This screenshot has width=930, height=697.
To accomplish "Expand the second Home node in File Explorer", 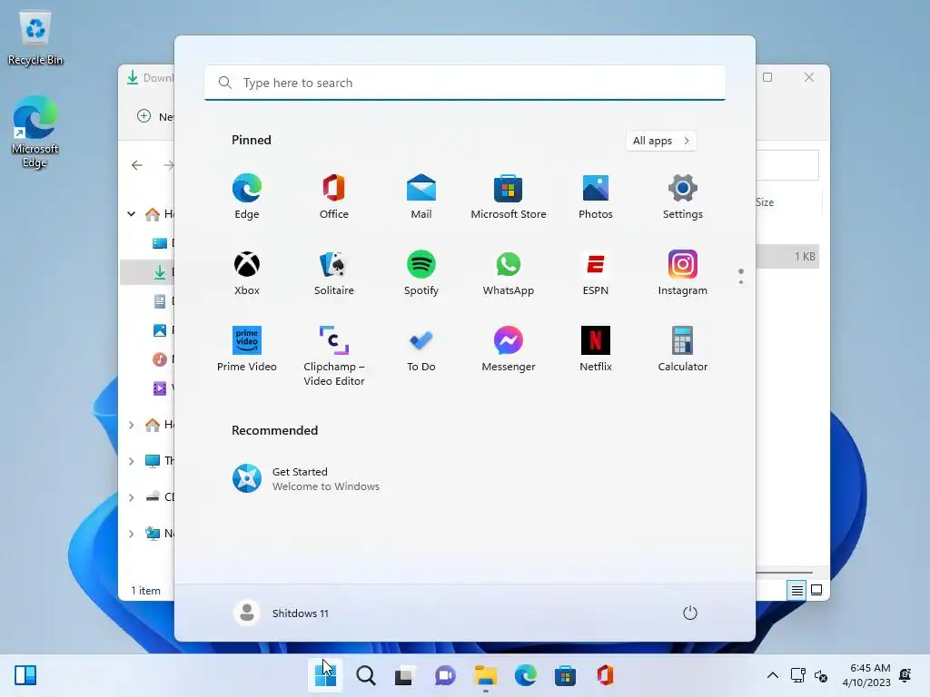I will (x=131, y=425).
